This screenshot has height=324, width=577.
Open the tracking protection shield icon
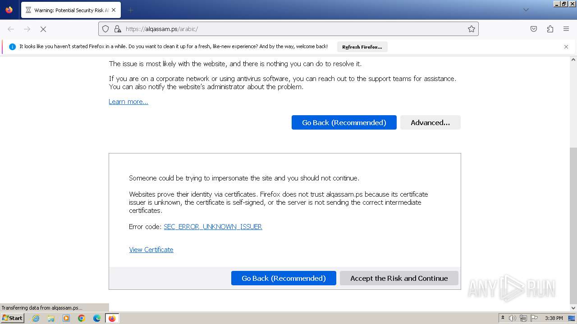pyautogui.click(x=105, y=29)
